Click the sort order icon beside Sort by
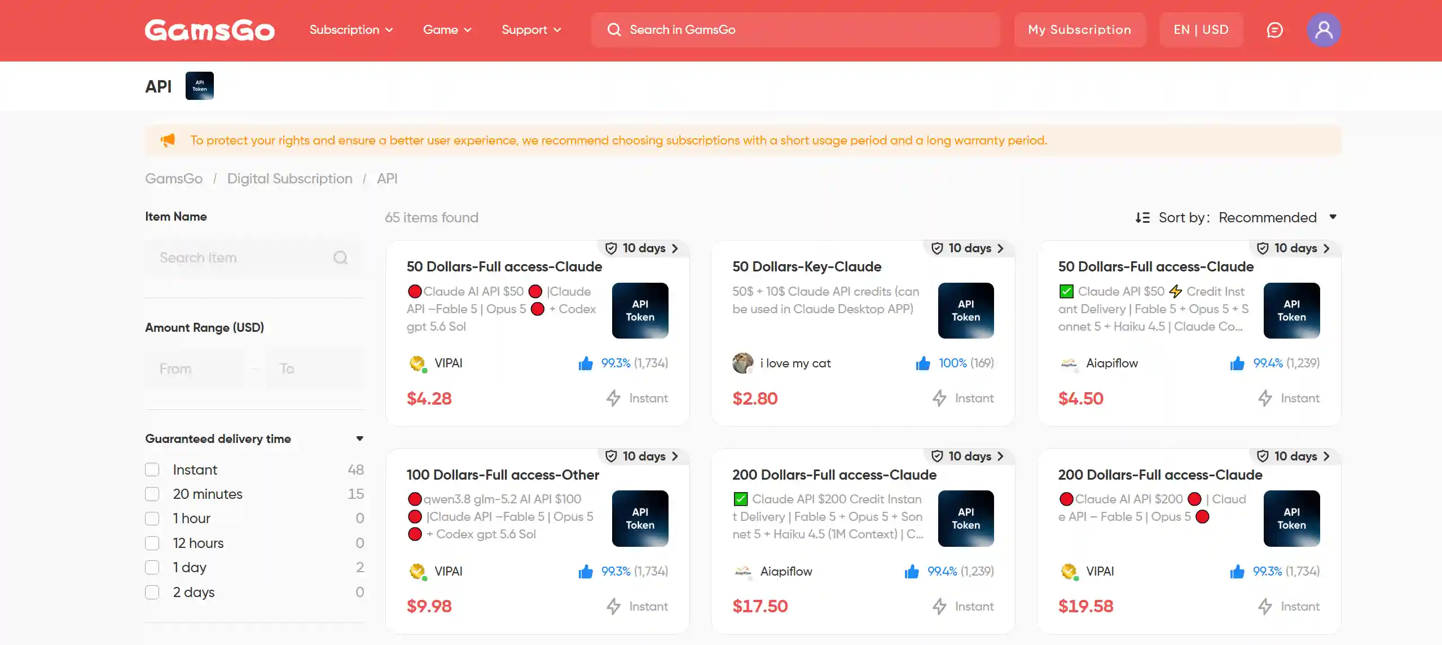 (x=1142, y=217)
